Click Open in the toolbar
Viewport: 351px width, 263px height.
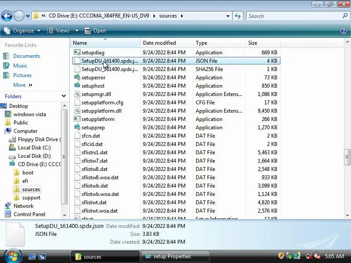pyautogui.click(x=96, y=31)
